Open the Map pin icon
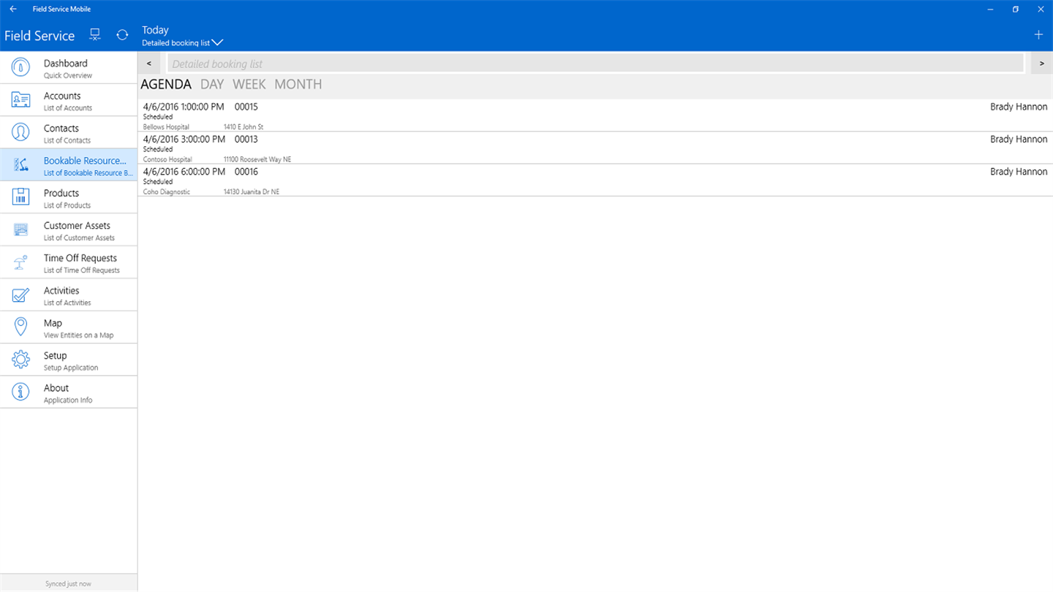 click(x=20, y=327)
